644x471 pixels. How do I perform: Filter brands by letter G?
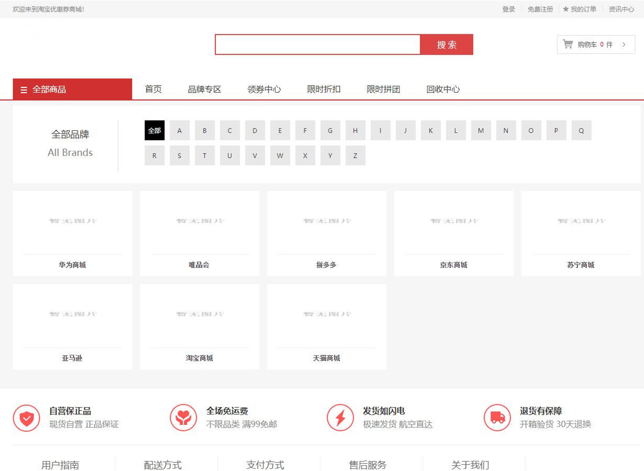pos(330,130)
